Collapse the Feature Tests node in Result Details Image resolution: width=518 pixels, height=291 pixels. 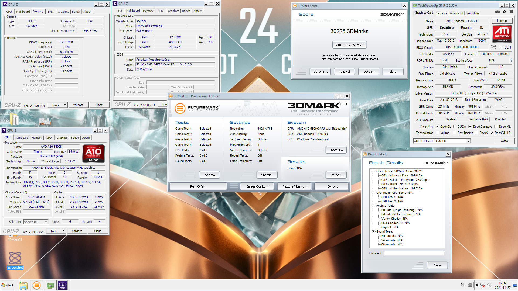tap(373, 206)
